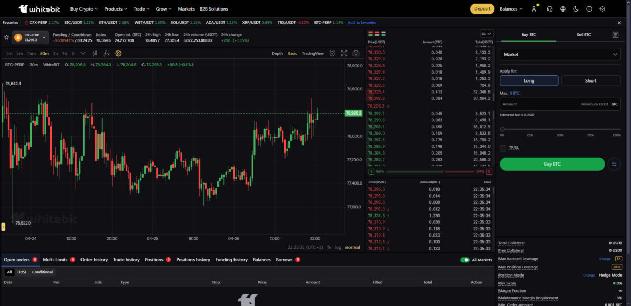Select the Long option

(x=529, y=80)
